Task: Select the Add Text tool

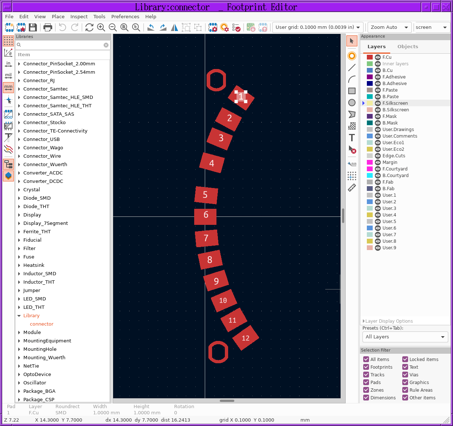Action: [352, 138]
